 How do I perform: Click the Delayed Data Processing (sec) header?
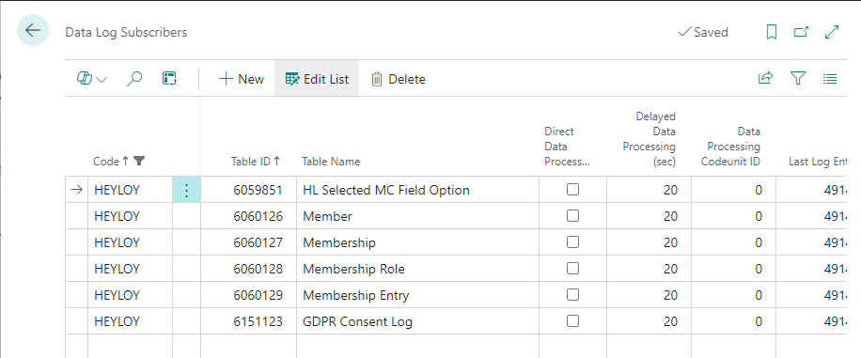[x=649, y=139]
